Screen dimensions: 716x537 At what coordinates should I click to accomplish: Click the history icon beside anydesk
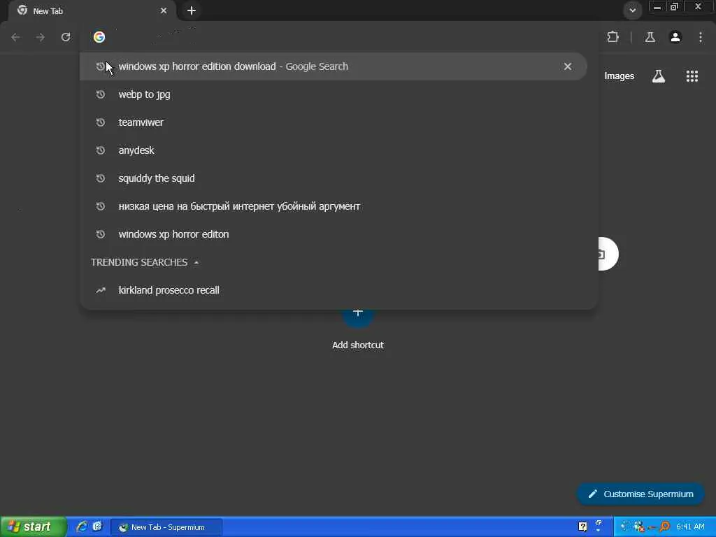(x=101, y=150)
